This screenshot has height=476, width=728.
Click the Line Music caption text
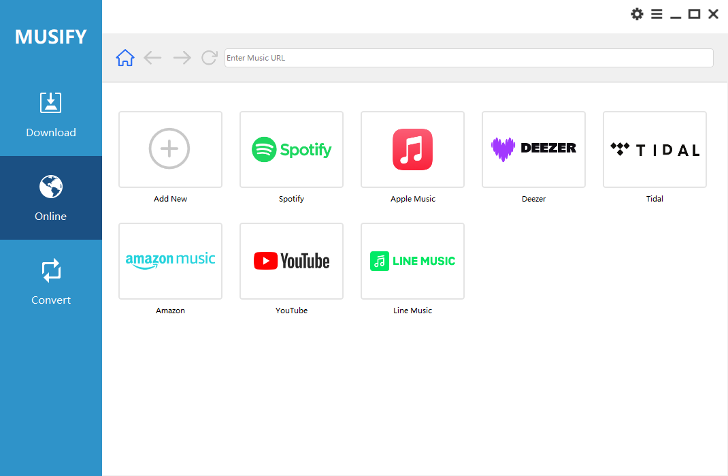click(413, 310)
